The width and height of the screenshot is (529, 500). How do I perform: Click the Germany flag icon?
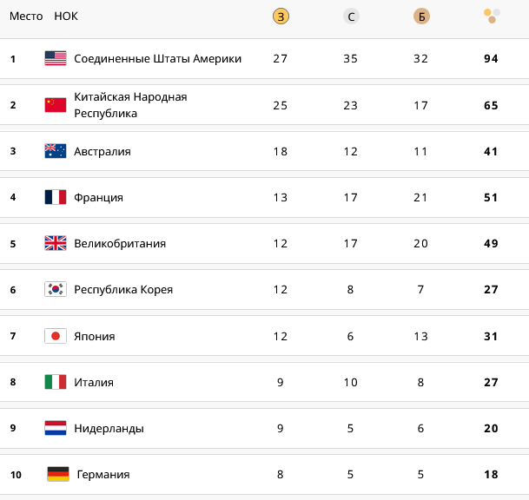pos(58,474)
